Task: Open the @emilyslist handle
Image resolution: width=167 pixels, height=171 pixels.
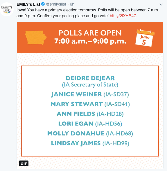Action: (56, 4)
